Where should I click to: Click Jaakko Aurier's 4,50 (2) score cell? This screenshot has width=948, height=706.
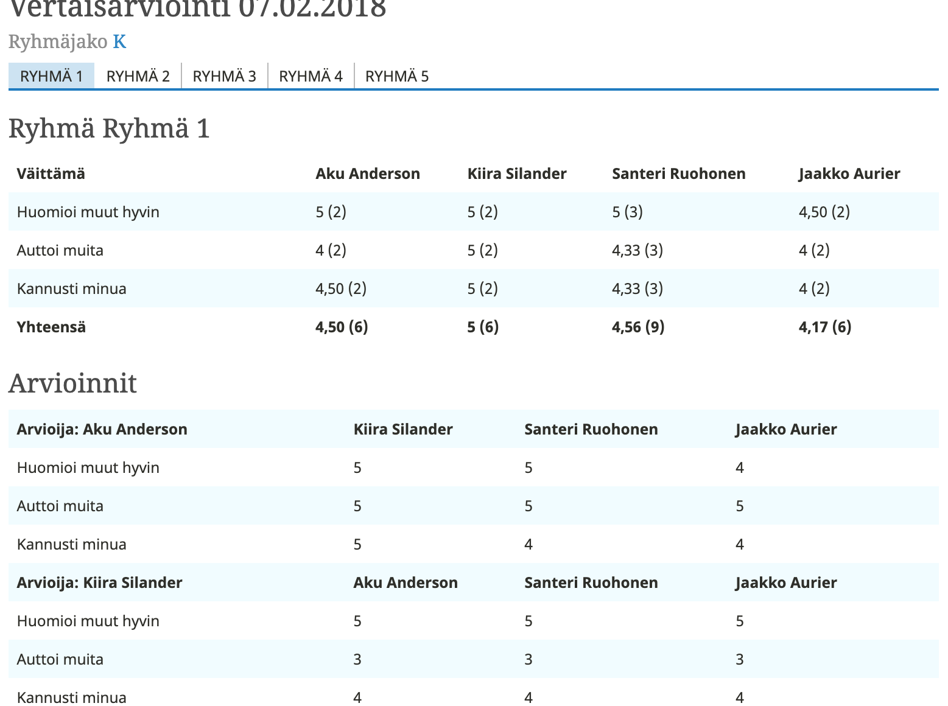tap(824, 212)
